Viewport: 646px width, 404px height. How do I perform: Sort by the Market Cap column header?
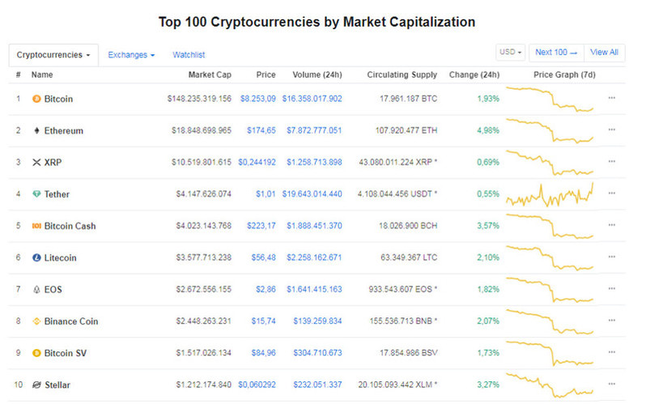click(210, 74)
